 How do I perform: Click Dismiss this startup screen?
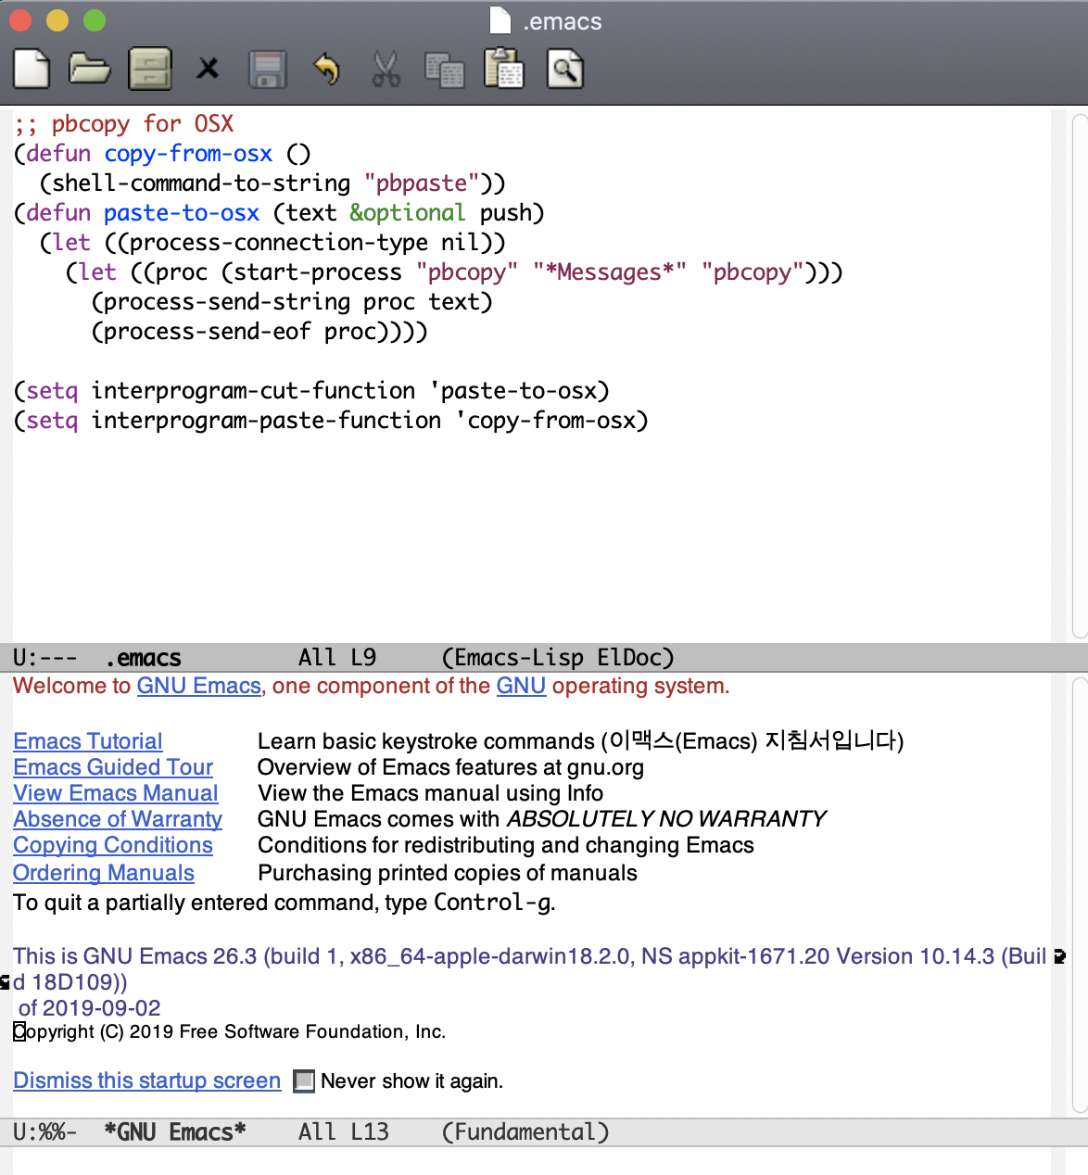(146, 1080)
